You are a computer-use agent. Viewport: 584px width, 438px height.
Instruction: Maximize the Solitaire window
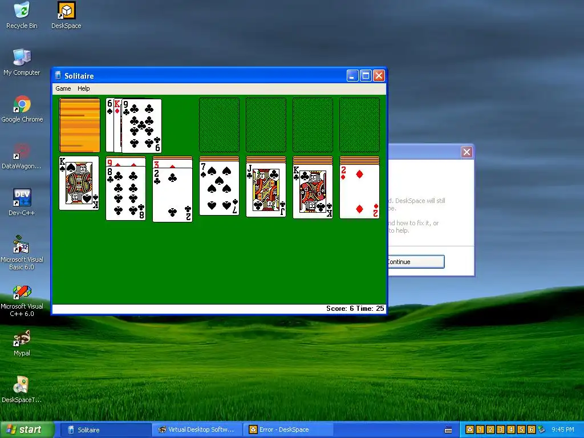tap(366, 76)
